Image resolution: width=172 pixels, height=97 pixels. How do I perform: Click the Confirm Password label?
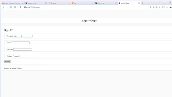click(13, 56)
